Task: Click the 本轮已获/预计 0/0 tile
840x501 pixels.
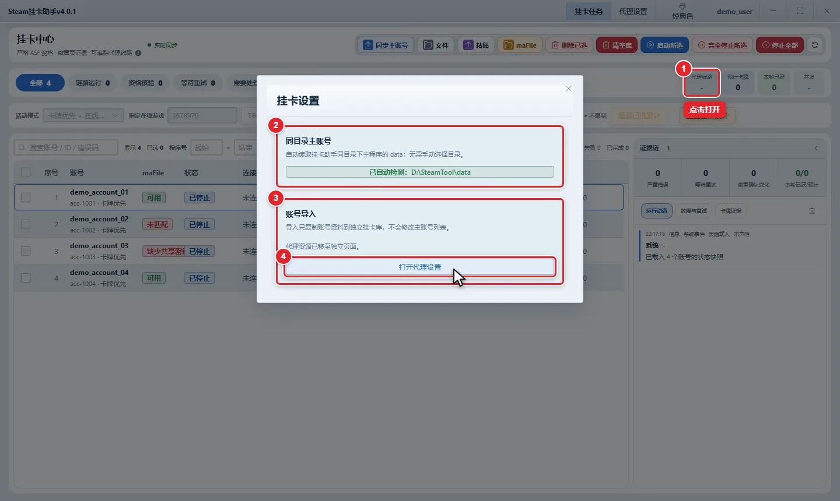Action: (x=801, y=178)
